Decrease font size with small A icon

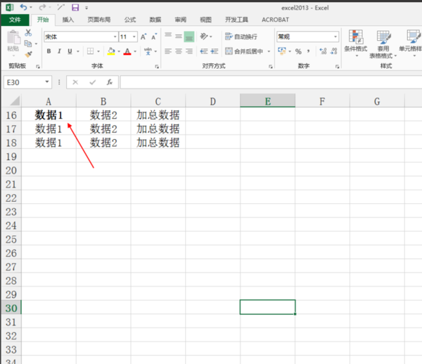(x=154, y=37)
